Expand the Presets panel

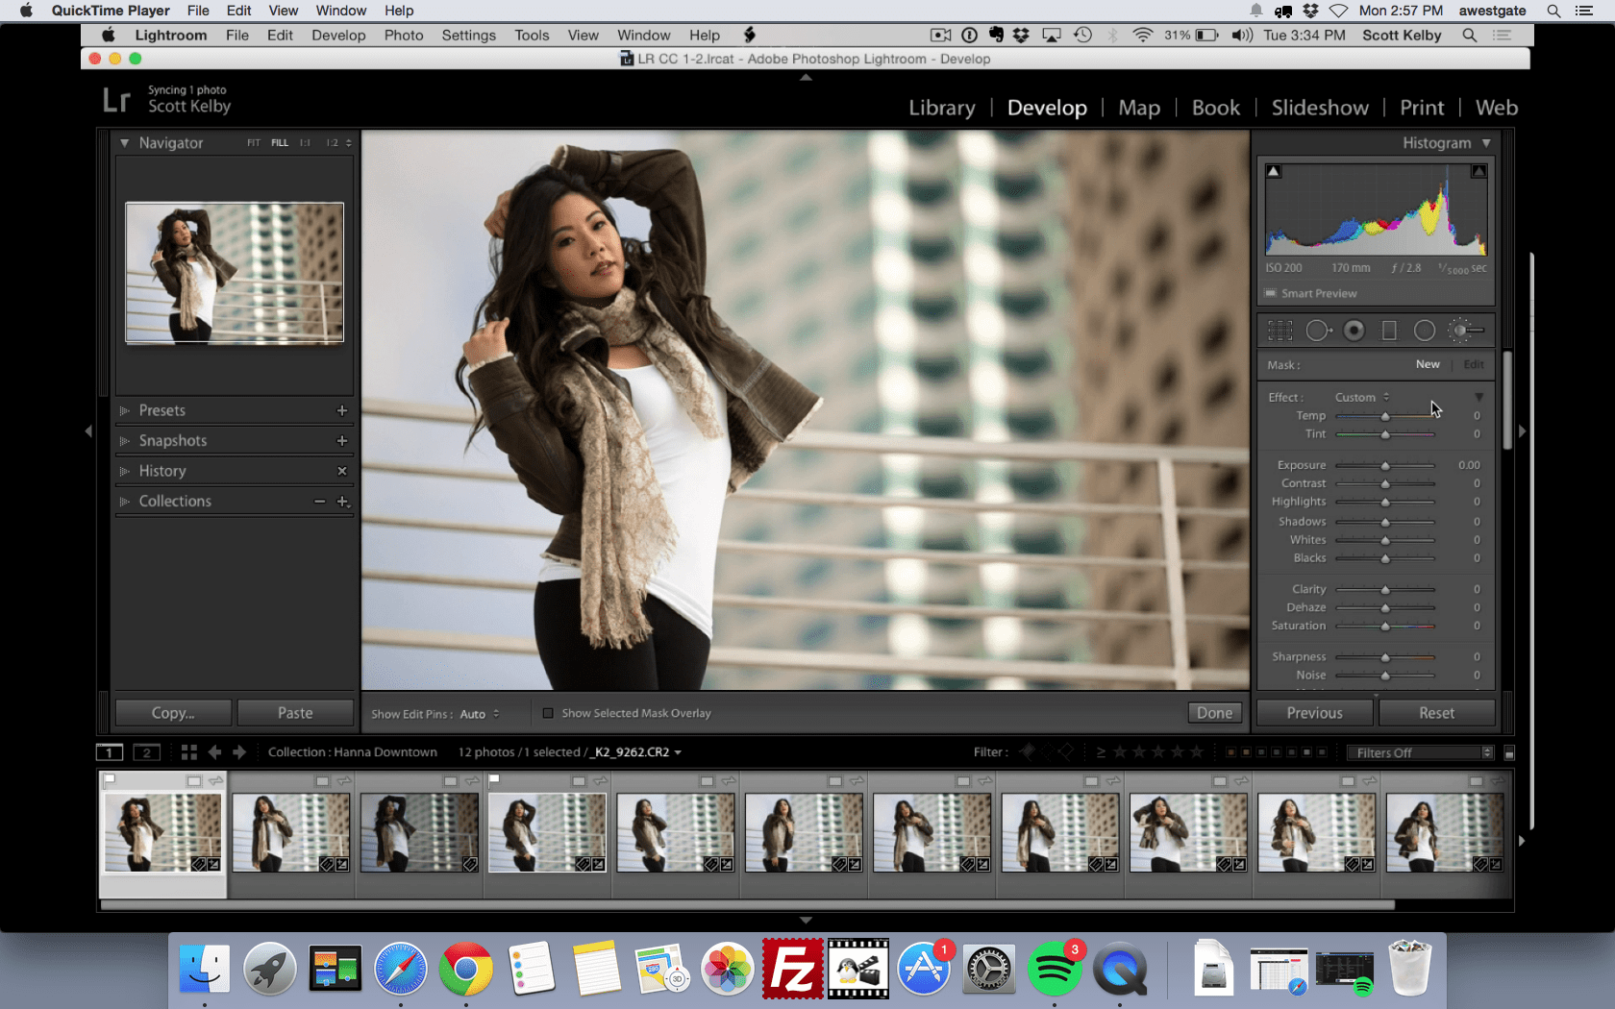pos(124,410)
